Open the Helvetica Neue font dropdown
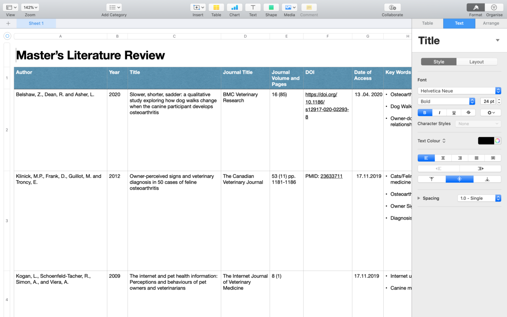 point(459,91)
